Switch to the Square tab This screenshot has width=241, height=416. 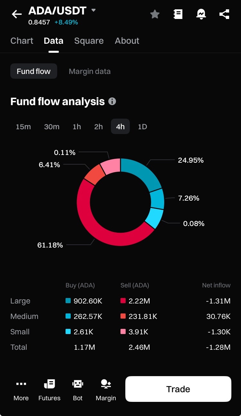pyautogui.click(x=89, y=41)
